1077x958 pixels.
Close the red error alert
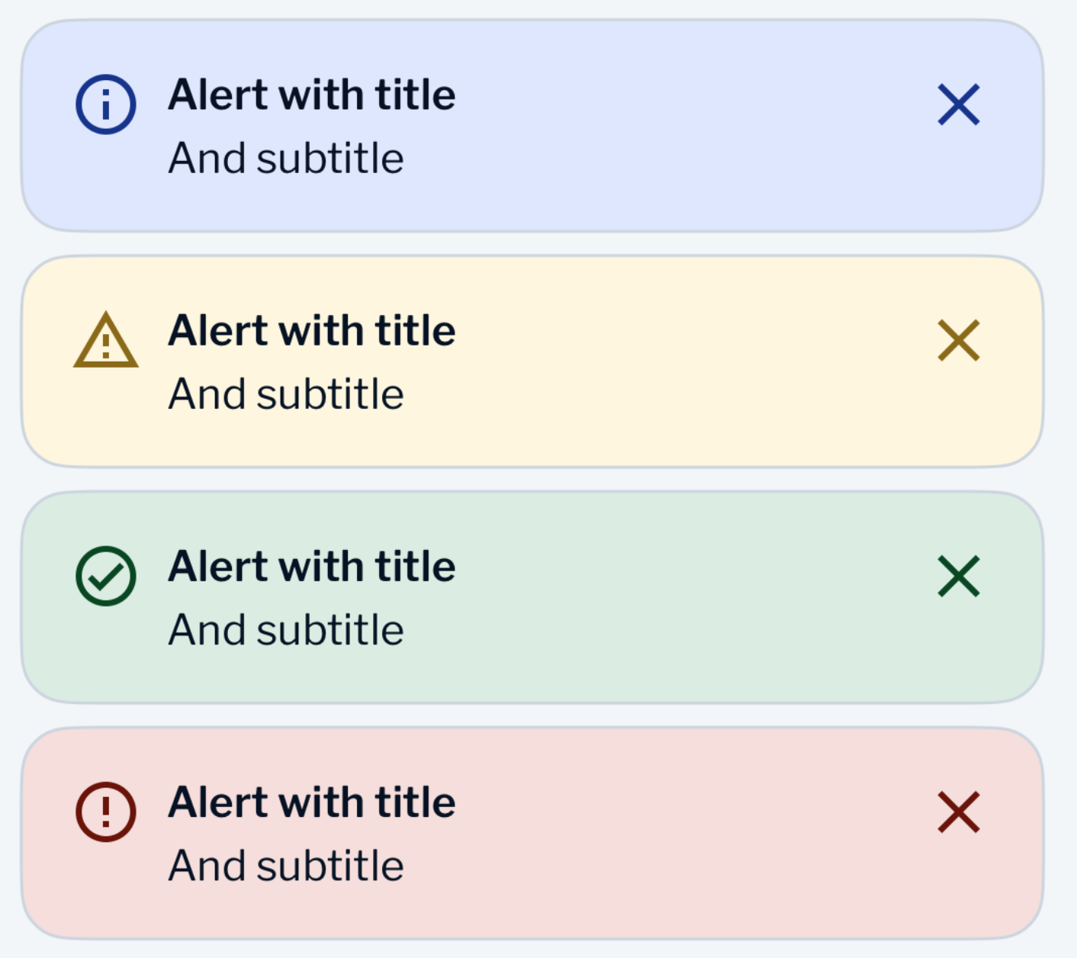[958, 815]
